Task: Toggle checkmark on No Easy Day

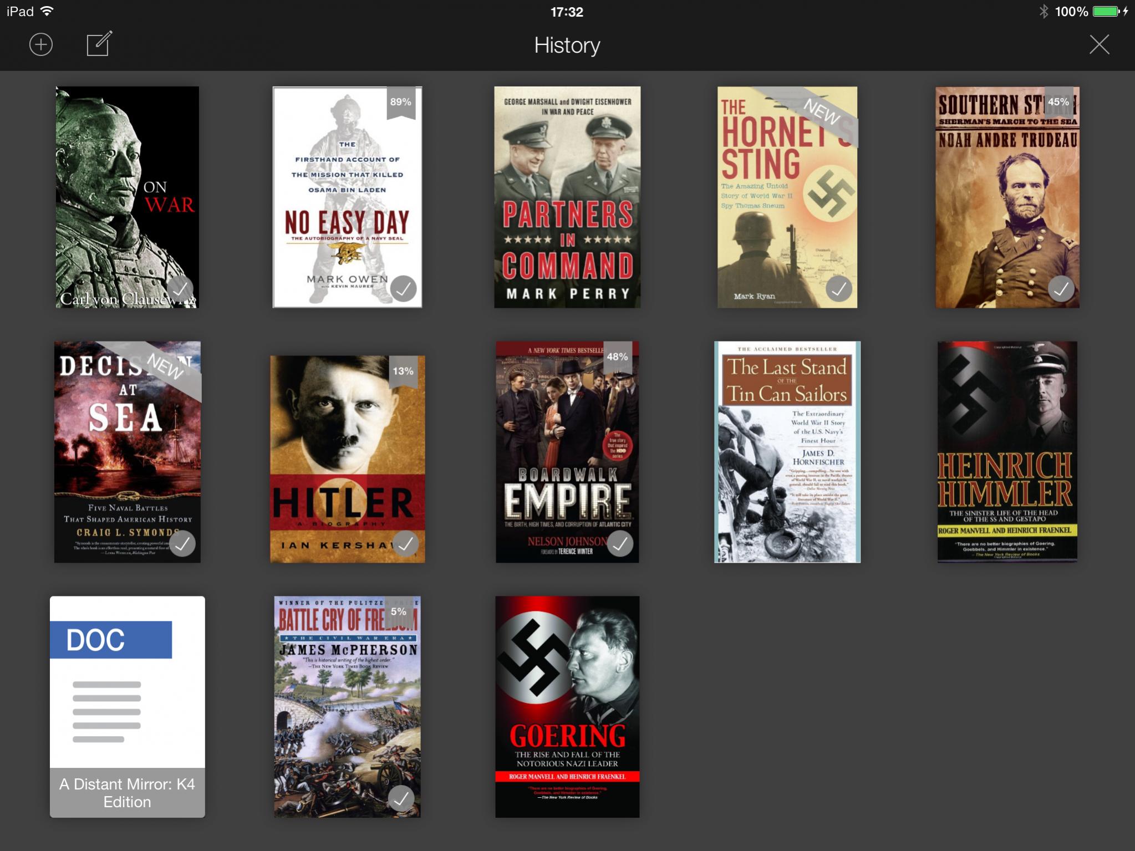Action: 403,289
